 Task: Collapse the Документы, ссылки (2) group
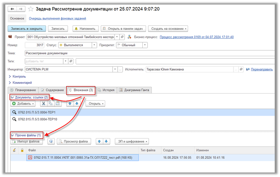point(30,97)
